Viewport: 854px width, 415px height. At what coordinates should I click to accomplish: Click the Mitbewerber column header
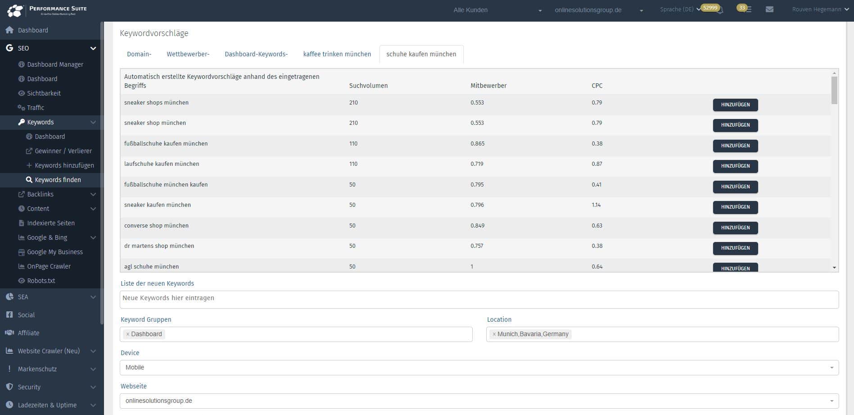pos(488,86)
